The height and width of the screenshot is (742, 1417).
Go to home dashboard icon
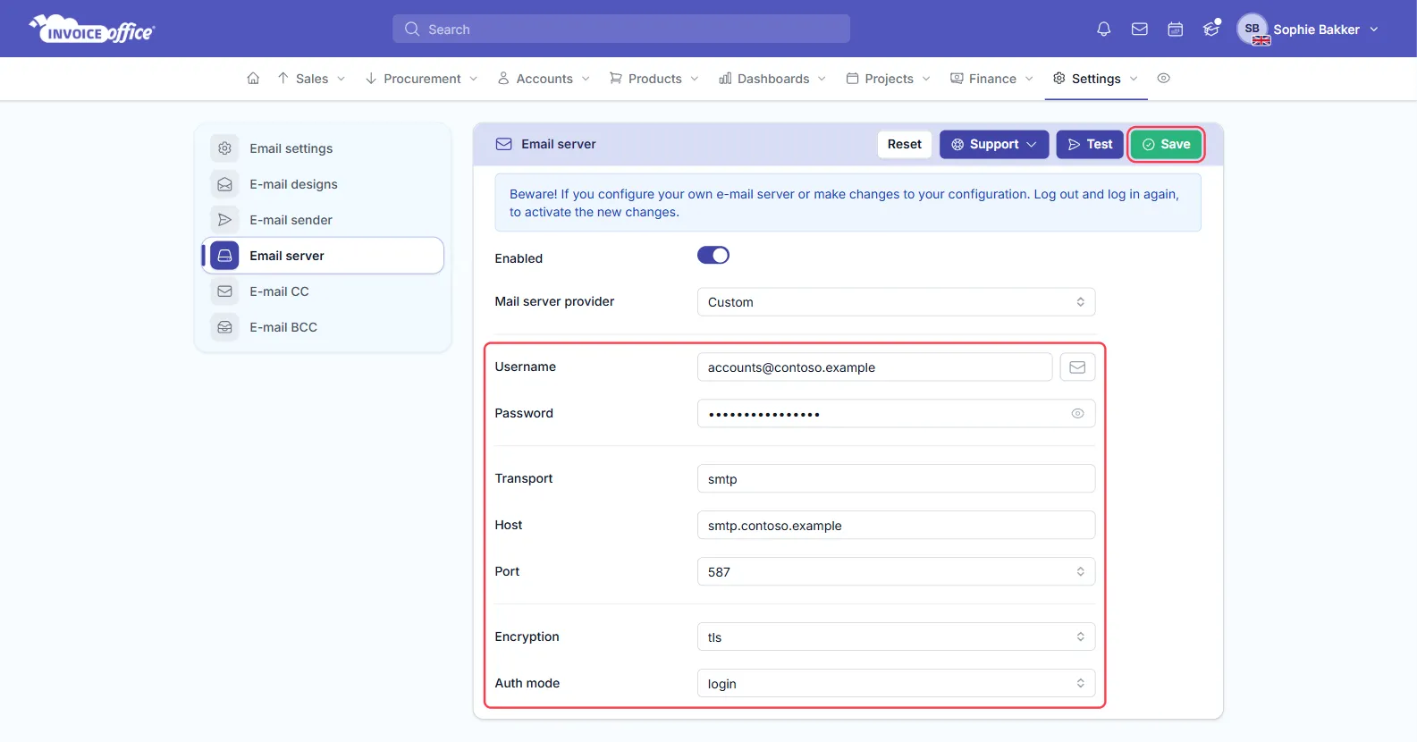pyautogui.click(x=253, y=79)
